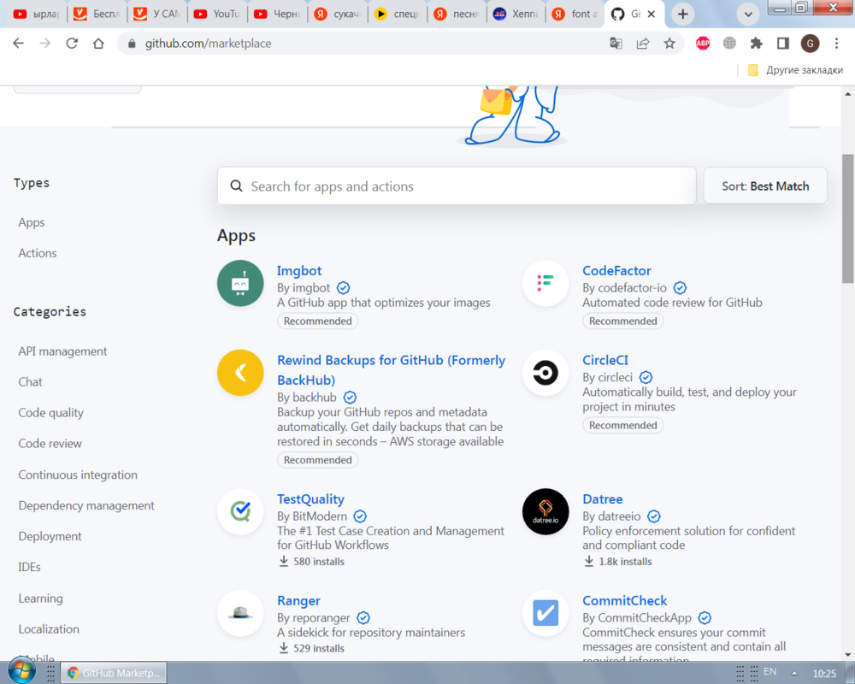Open the CodeFactor app logo

545,283
